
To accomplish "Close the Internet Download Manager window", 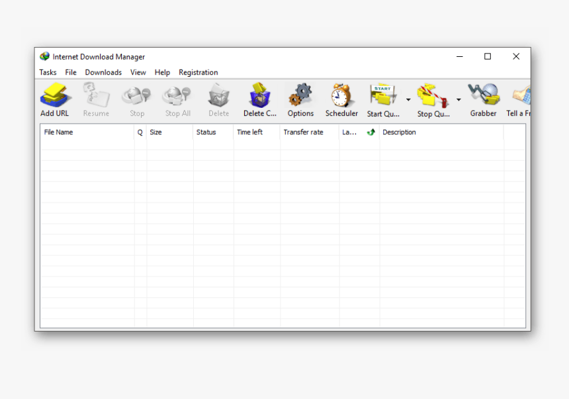I will coord(516,56).
